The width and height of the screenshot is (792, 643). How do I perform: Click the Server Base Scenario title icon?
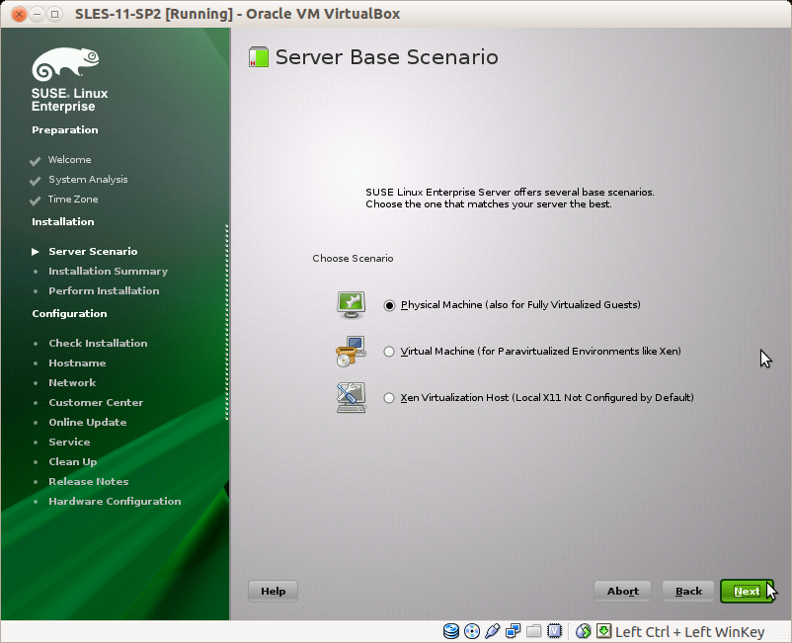259,57
